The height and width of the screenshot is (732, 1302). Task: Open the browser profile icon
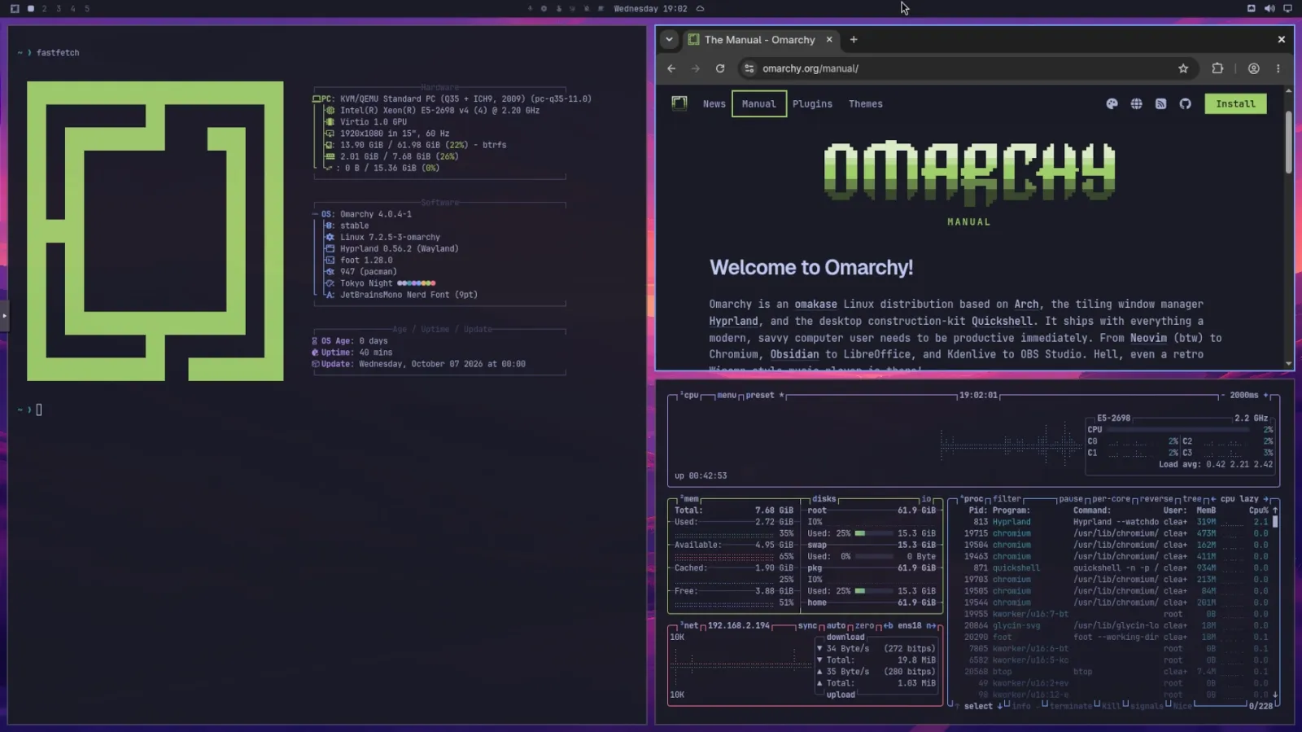point(1254,68)
